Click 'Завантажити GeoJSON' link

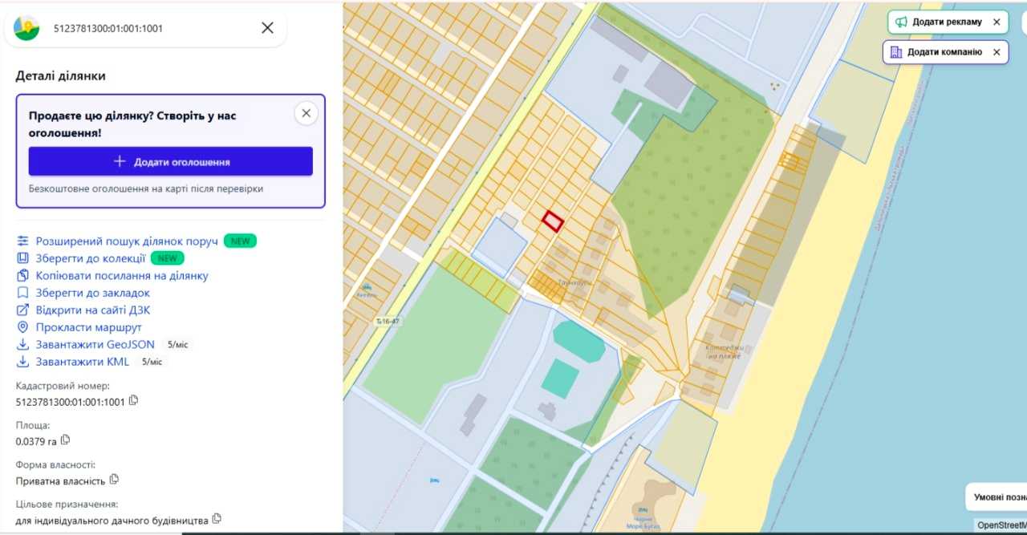click(95, 344)
